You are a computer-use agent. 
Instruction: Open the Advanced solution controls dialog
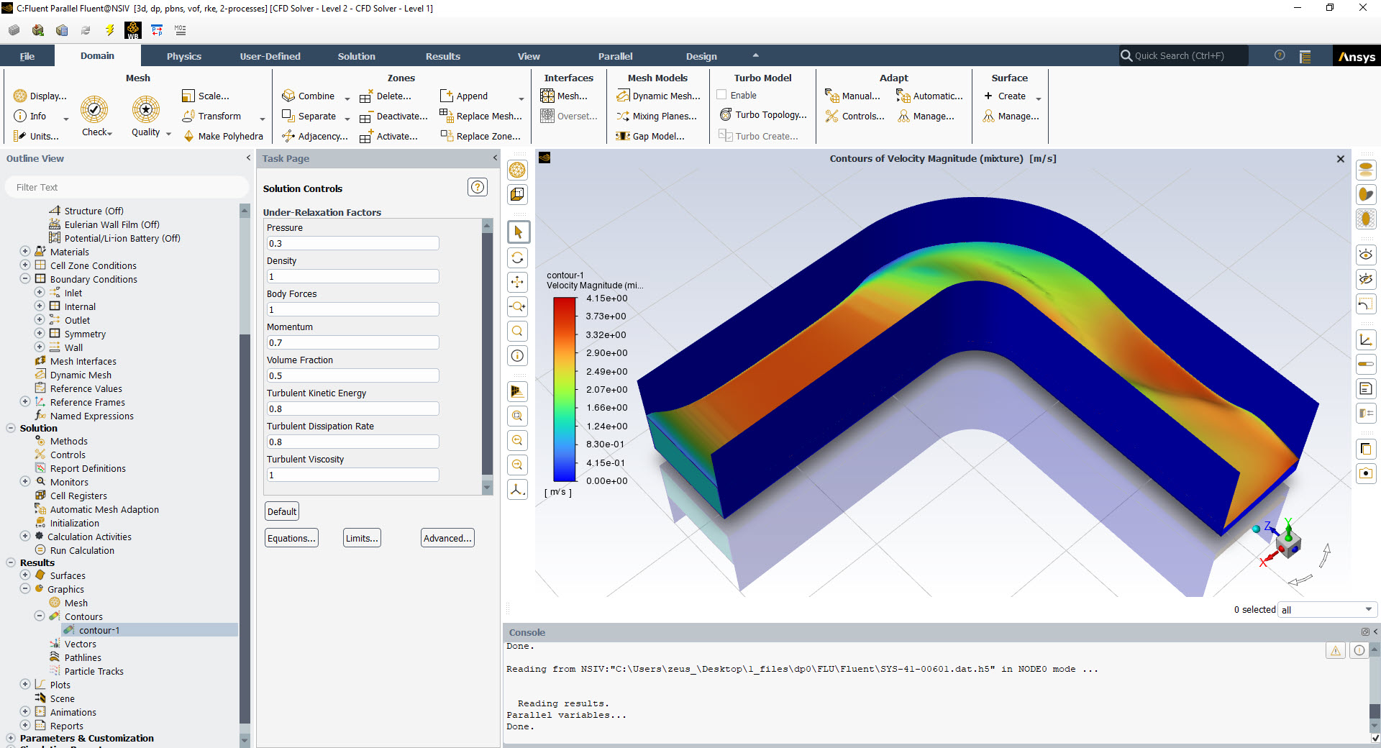click(x=447, y=537)
